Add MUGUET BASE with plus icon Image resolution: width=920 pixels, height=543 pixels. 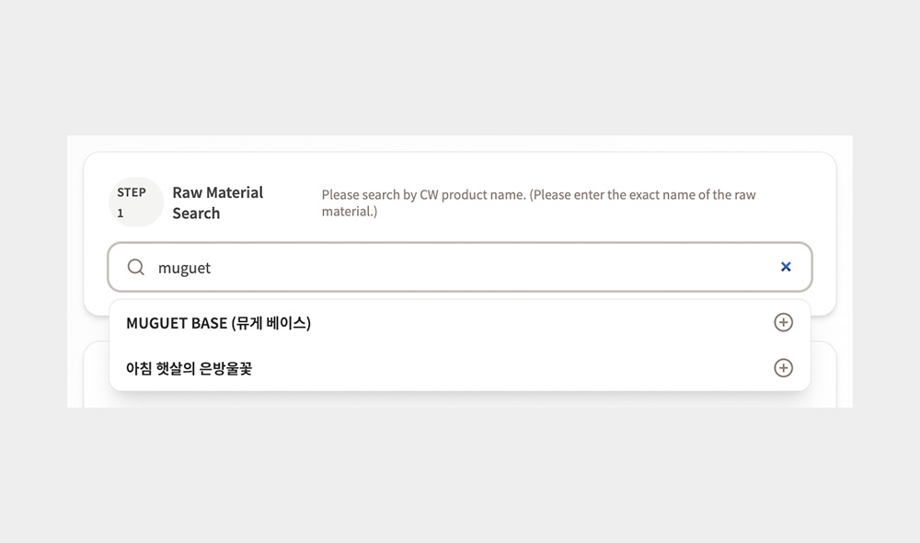click(x=783, y=322)
